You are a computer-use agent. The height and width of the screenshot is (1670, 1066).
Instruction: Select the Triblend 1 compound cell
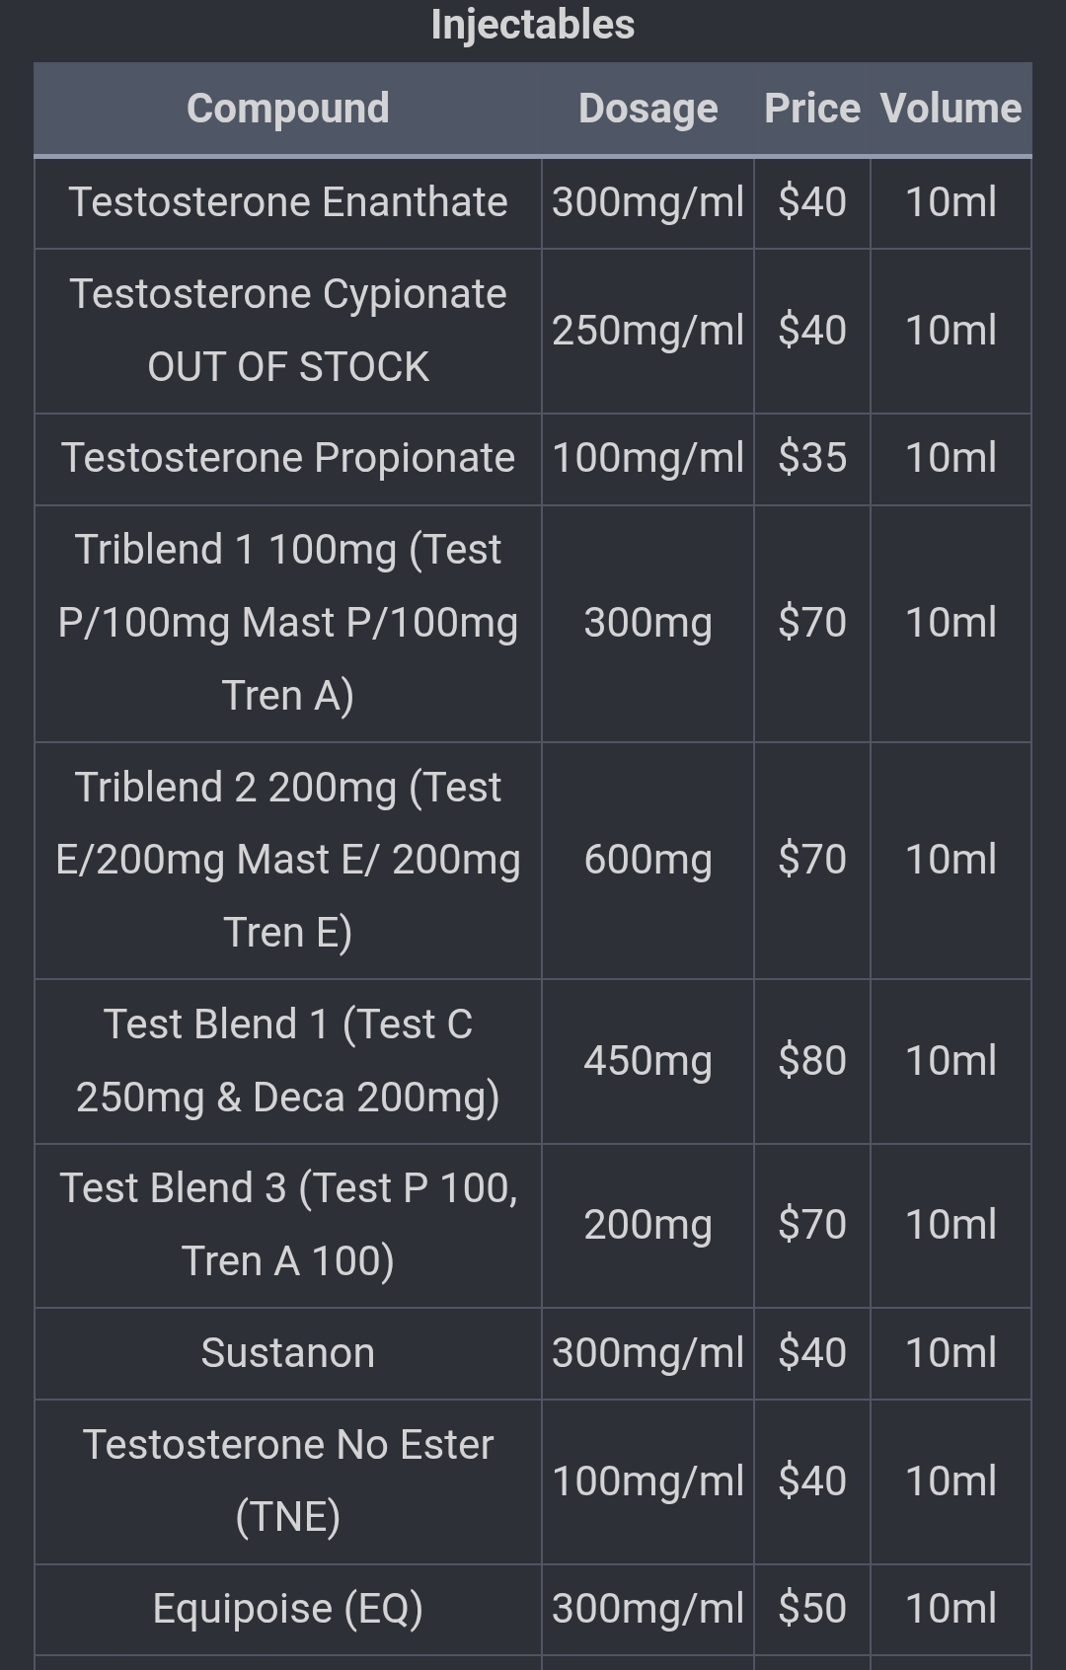click(x=287, y=623)
